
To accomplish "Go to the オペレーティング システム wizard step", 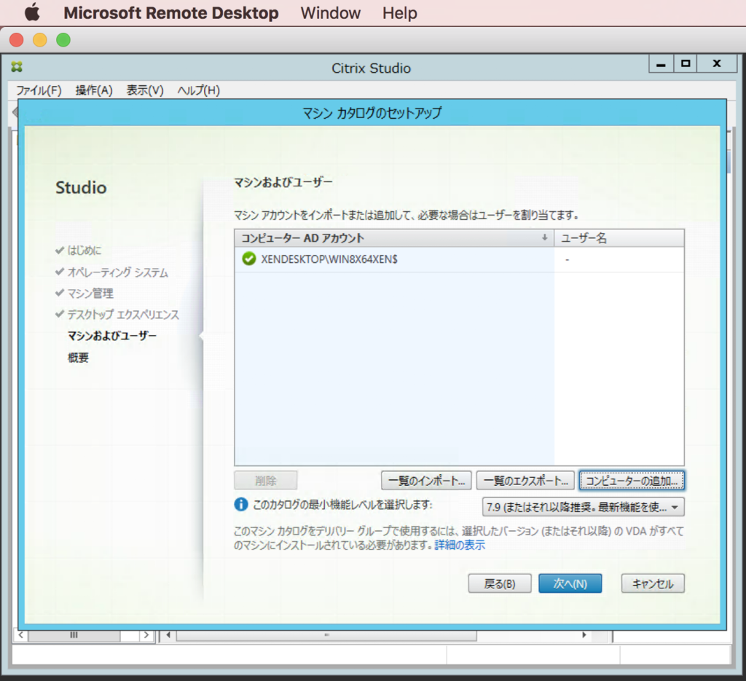I will tap(117, 272).
